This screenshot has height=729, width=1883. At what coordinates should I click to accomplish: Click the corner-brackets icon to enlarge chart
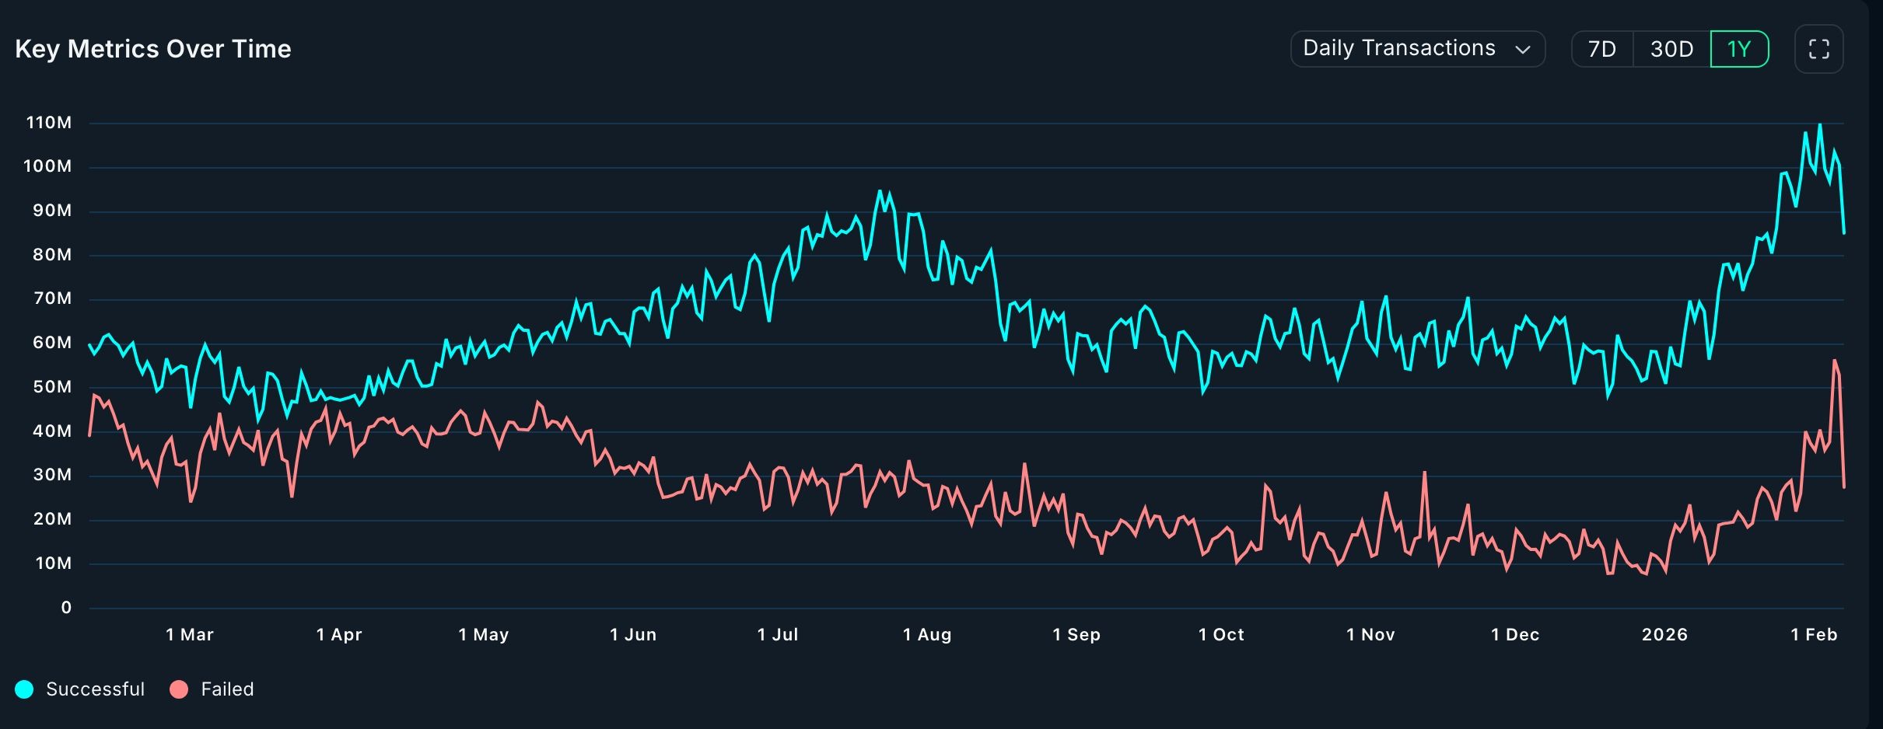(1818, 48)
